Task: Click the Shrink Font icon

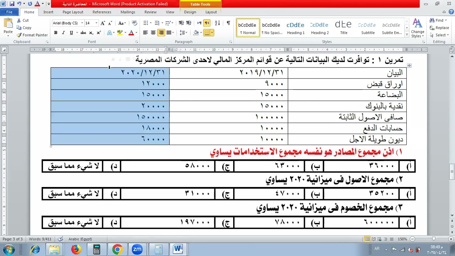Action: click(110, 23)
